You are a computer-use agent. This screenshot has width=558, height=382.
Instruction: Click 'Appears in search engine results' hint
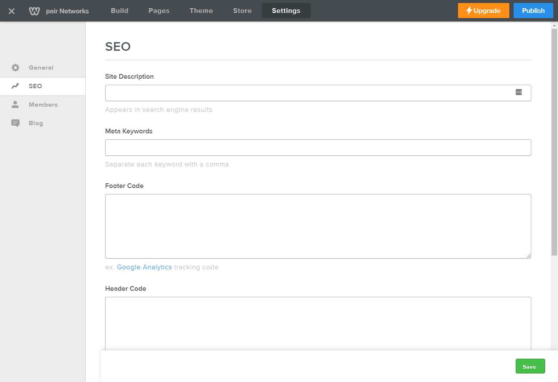159,110
